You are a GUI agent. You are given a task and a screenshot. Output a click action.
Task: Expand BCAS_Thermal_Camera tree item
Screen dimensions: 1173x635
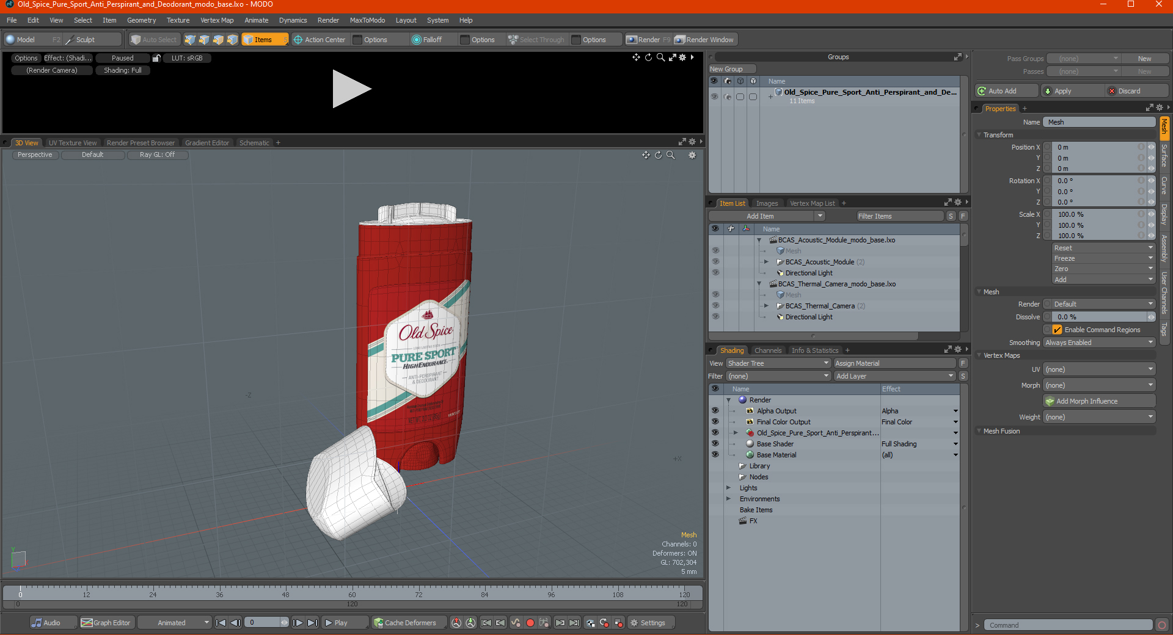(767, 306)
